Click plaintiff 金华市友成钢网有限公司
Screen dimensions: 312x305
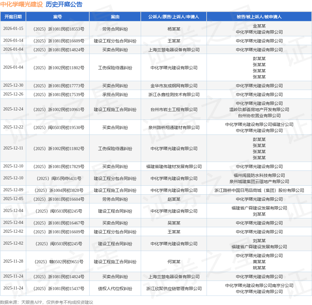click(174, 86)
